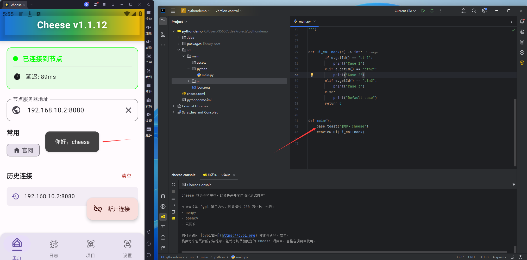The width and height of the screenshot is (527, 260).
Task: Click the lightbulb quick-fix icon on line 33
Action: 312,75
